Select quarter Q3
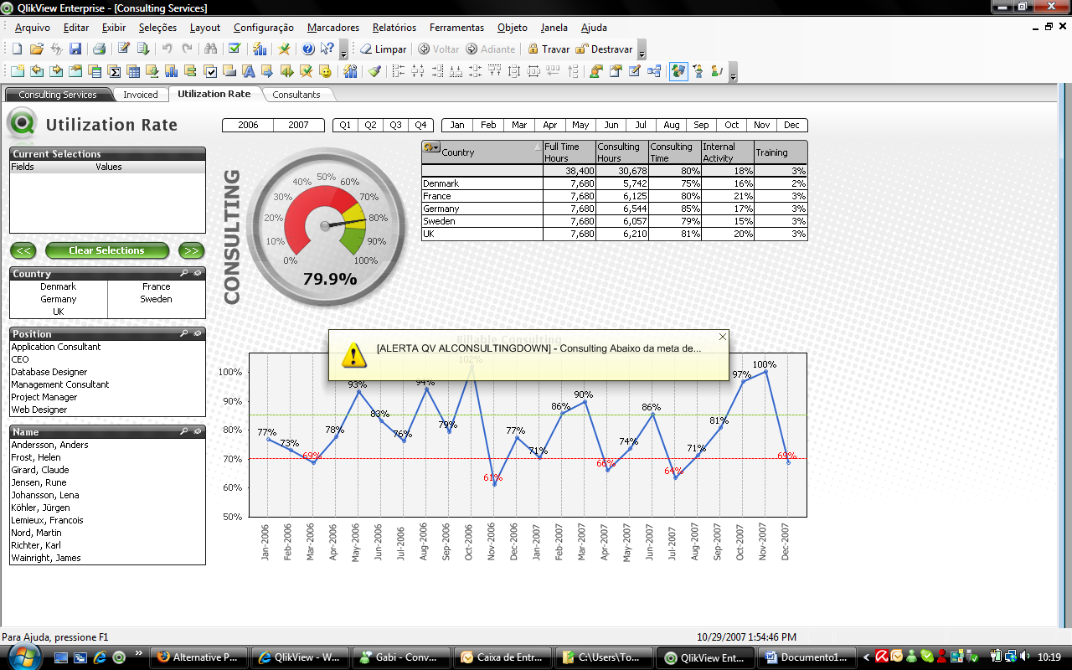 pos(396,125)
